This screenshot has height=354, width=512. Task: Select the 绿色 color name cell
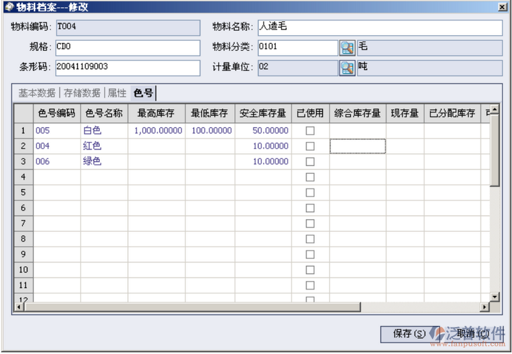104,162
